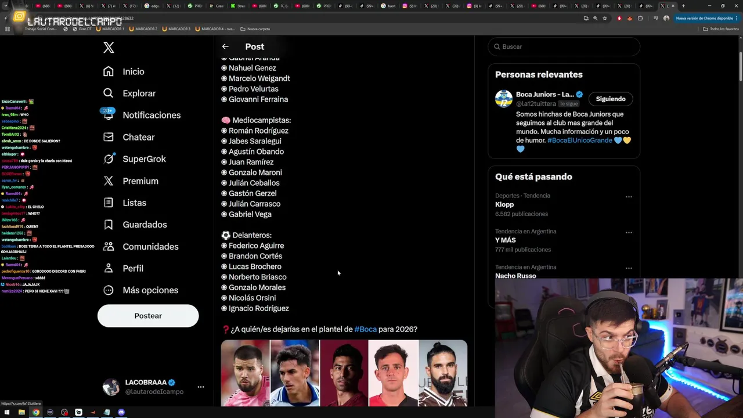This screenshot has width=743, height=418.
Task: Open Nueva carpeta bookmark folder
Action: click(x=255, y=28)
